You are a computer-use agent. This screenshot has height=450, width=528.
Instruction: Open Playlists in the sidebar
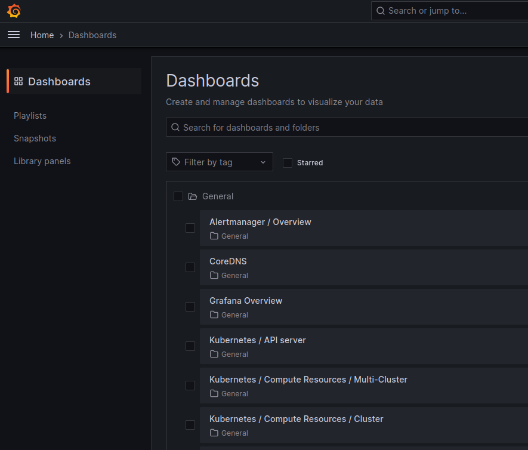(x=30, y=116)
